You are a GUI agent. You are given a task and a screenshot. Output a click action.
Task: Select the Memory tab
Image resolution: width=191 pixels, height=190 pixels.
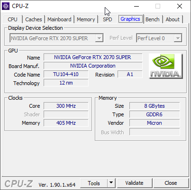[86, 19]
